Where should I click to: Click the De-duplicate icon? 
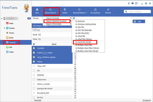point(95,9)
